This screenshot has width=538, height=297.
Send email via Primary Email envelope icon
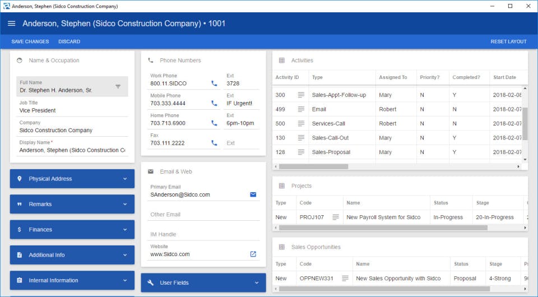[253, 194]
